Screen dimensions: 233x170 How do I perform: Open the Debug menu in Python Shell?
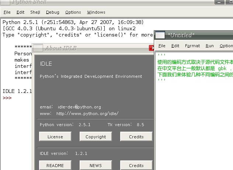pos(52,12)
